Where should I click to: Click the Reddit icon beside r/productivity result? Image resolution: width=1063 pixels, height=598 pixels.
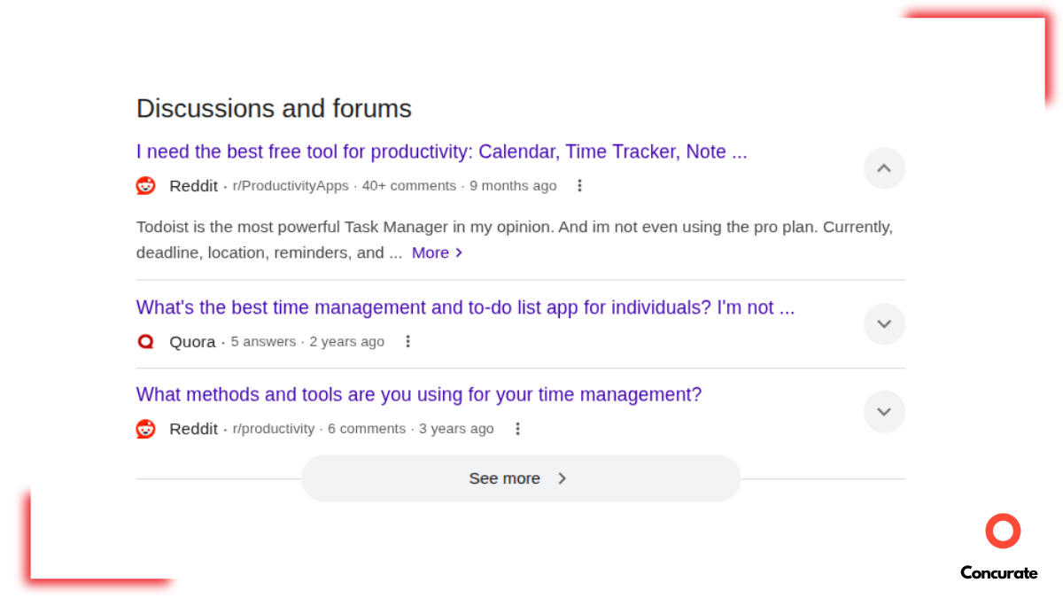click(x=145, y=429)
